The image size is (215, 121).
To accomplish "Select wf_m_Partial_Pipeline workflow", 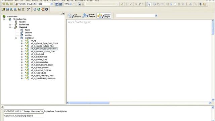I will tap(40, 68).
